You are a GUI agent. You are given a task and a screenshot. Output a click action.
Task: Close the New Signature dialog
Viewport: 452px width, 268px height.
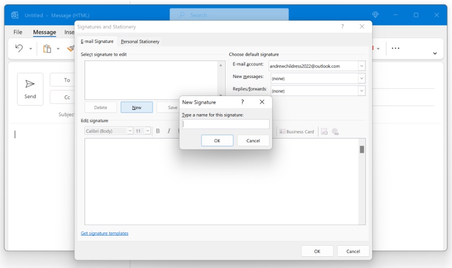pyautogui.click(x=262, y=102)
